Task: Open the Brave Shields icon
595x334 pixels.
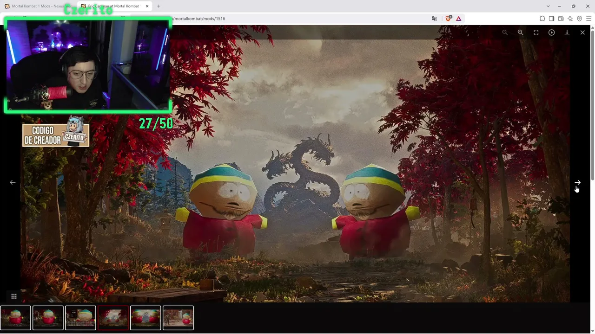Action: pyautogui.click(x=449, y=19)
